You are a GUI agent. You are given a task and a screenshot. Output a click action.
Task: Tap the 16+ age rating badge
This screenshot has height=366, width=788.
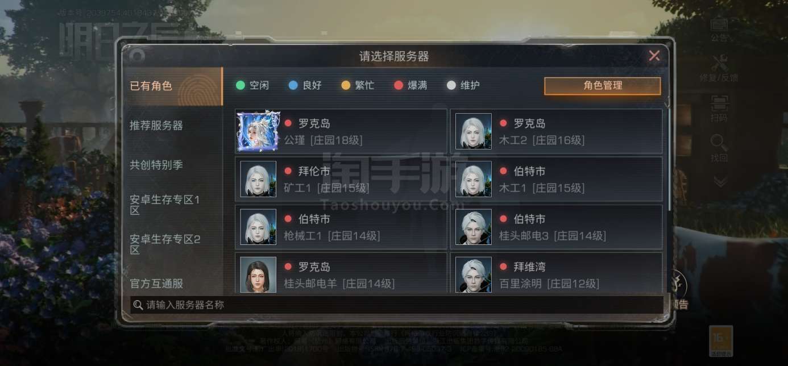[720, 341]
